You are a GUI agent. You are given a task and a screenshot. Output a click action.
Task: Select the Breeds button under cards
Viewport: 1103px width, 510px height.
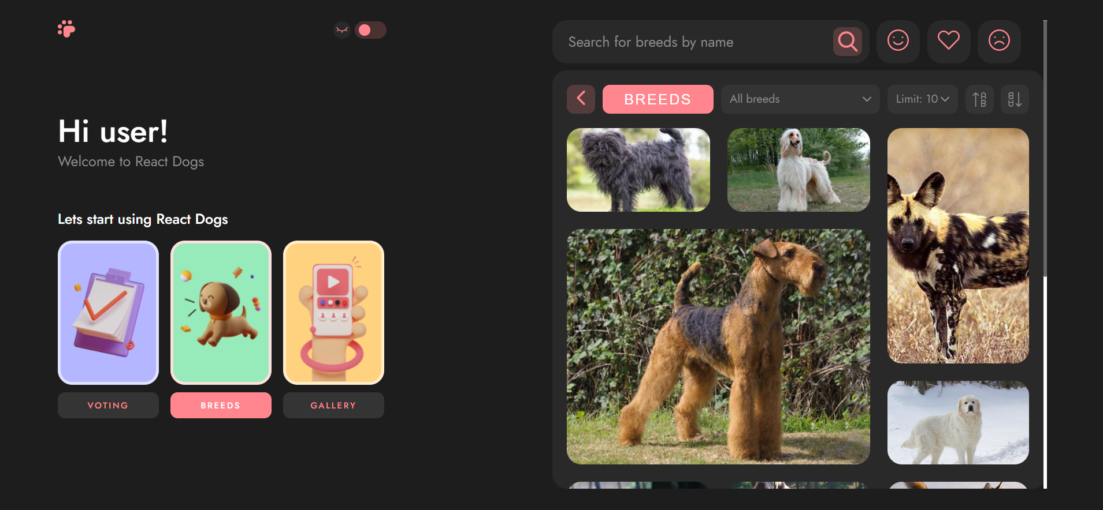[x=221, y=405]
